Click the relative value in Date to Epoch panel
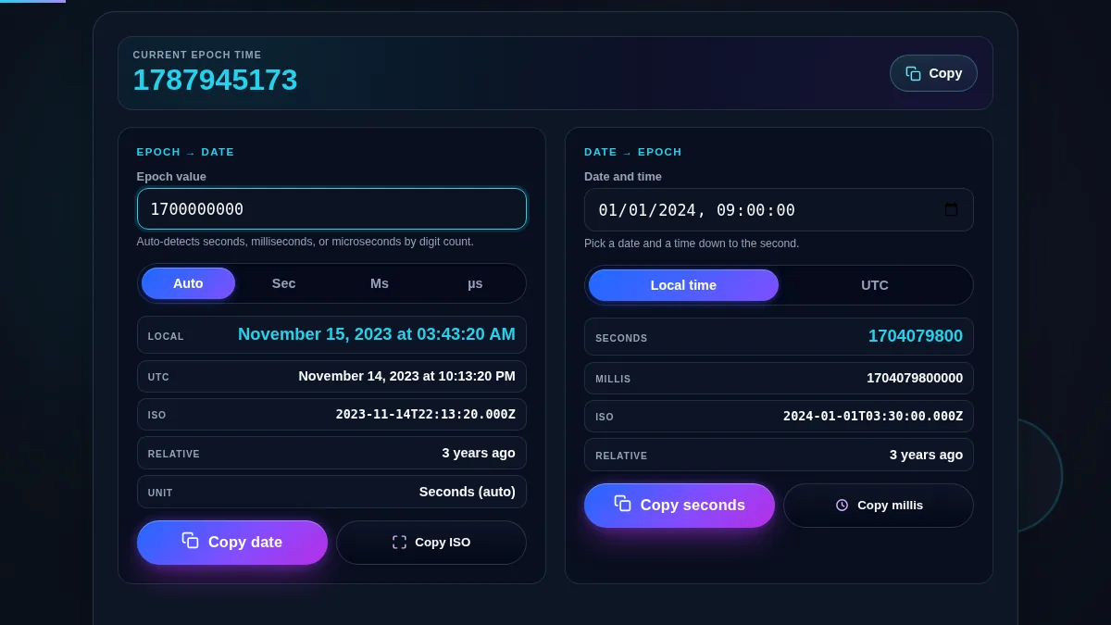 tap(926, 455)
